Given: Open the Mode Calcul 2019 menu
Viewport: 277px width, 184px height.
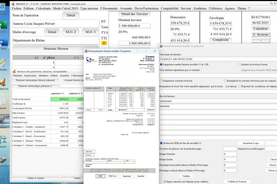Looking at the screenshot, I should (x=65, y=8).
